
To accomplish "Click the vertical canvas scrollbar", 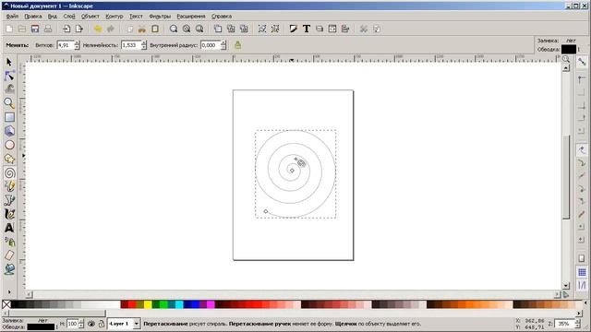I will pyautogui.click(x=566, y=177).
